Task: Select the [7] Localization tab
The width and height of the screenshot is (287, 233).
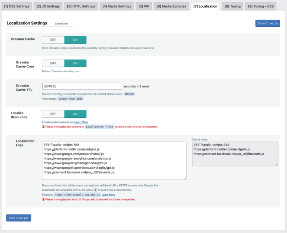Action: coord(205,6)
